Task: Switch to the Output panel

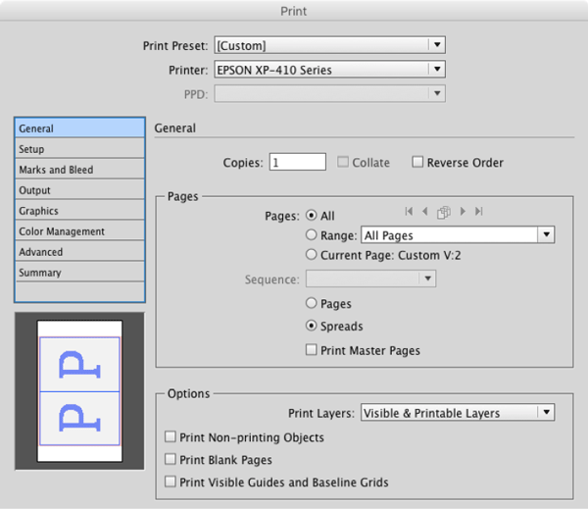Action: pos(79,190)
